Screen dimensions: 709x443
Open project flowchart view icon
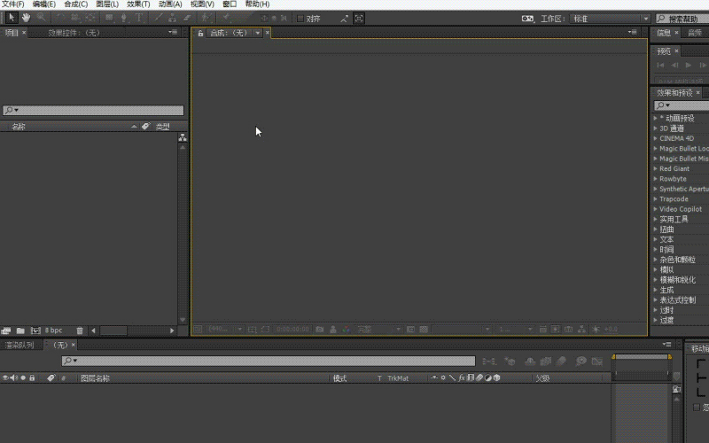(x=183, y=137)
